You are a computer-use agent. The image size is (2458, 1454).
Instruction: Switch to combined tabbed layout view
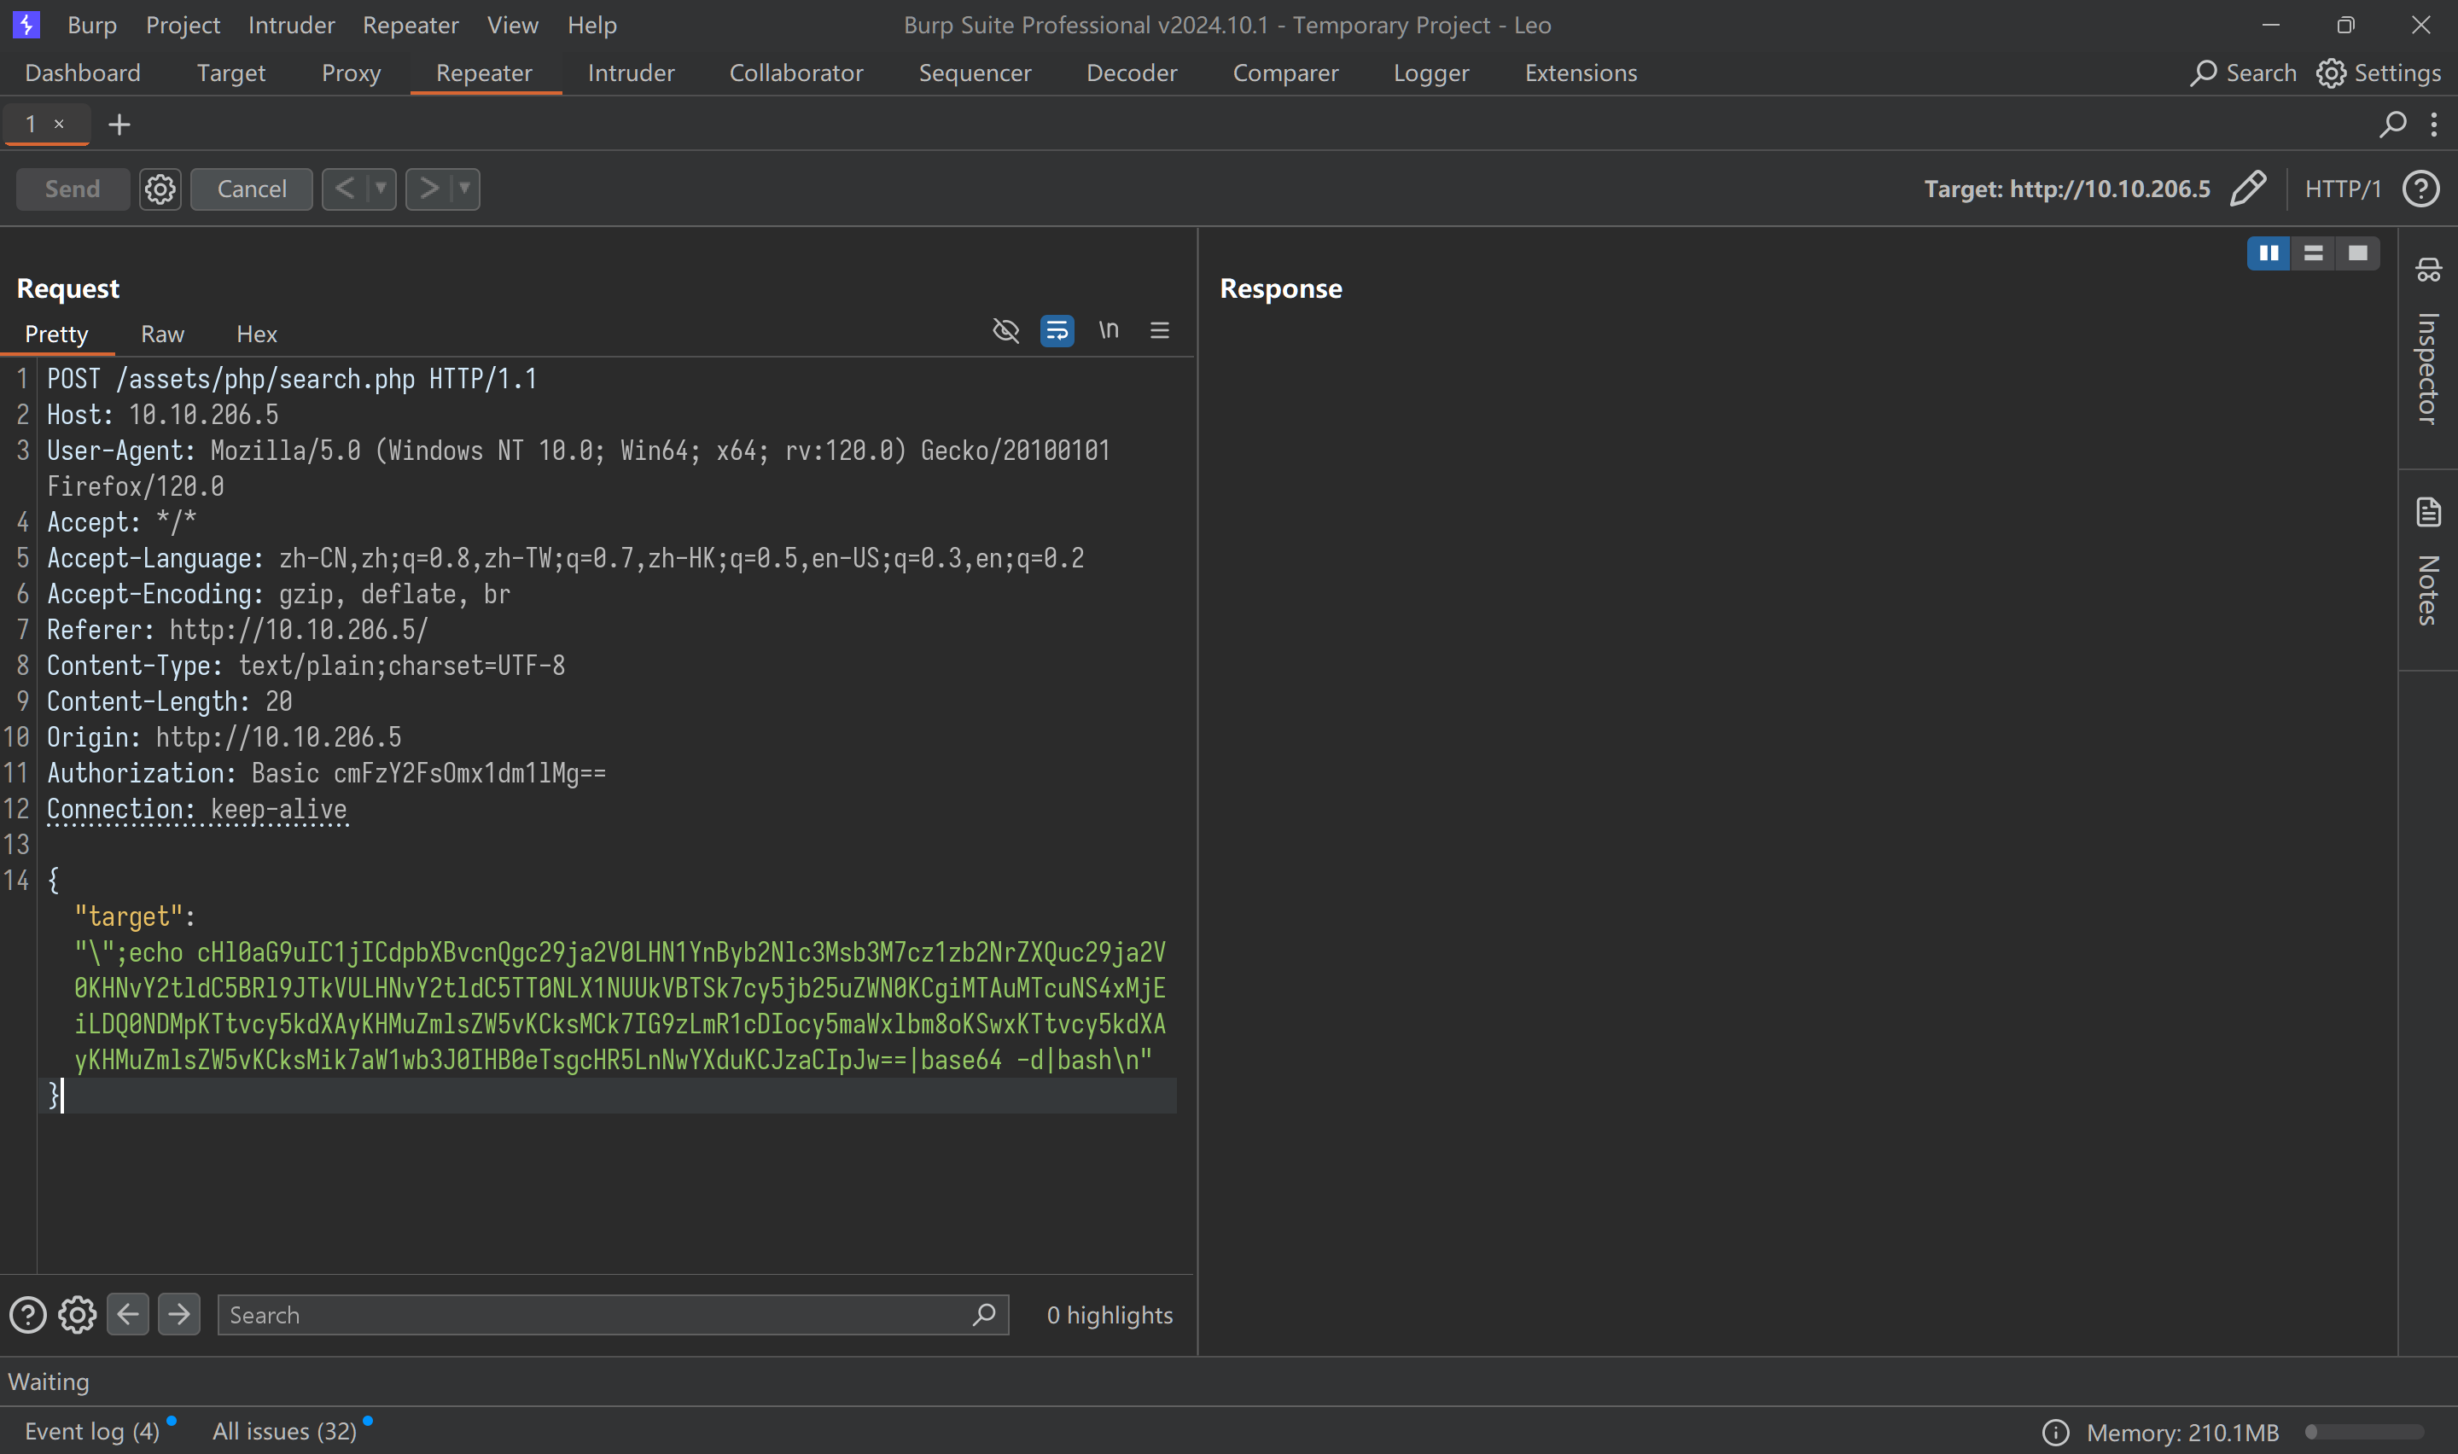pyautogui.click(x=2357, y=253)
